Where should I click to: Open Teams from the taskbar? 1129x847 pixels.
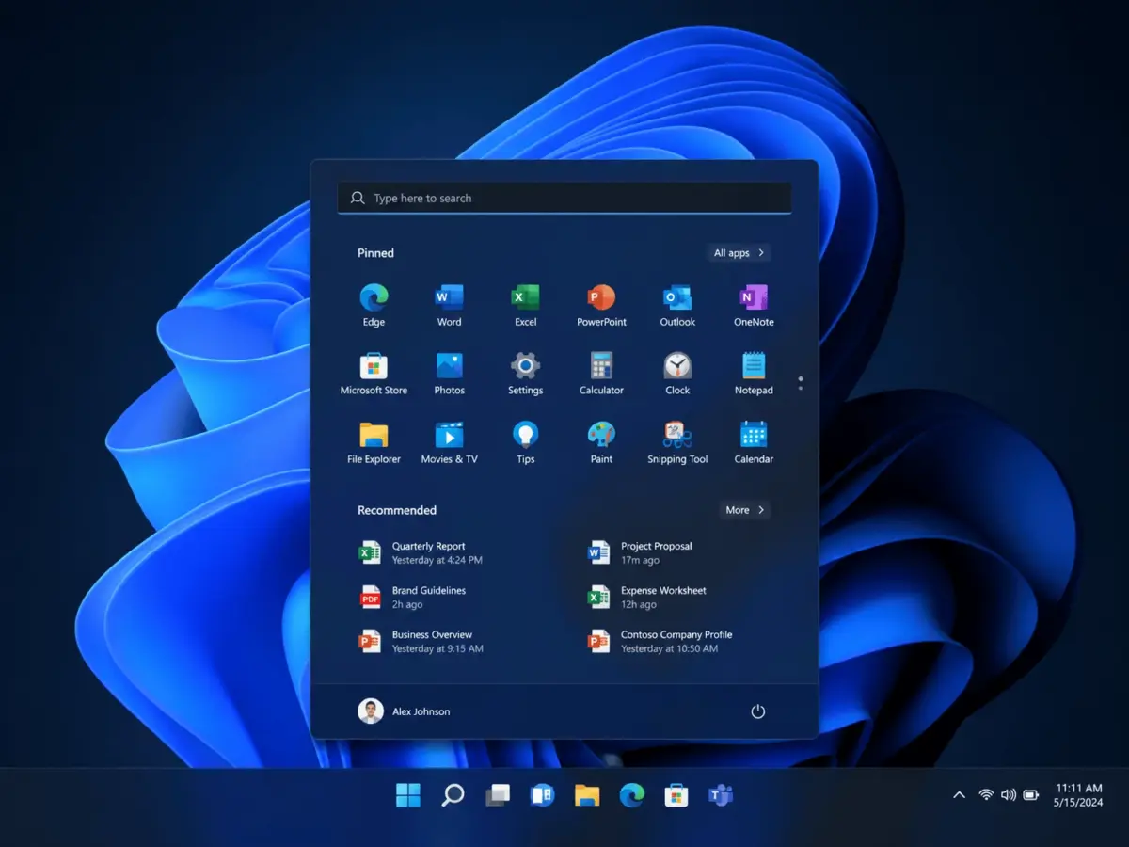point(721,795)
